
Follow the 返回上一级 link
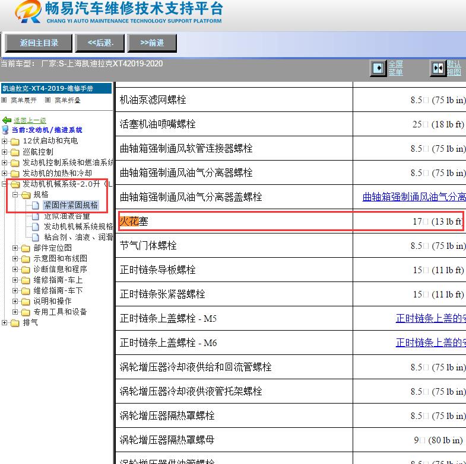pos(30,120)
